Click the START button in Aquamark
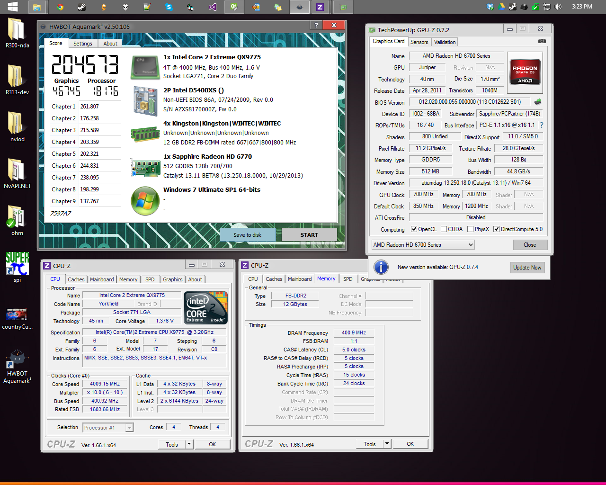606x485 pixels. point(309,235)
